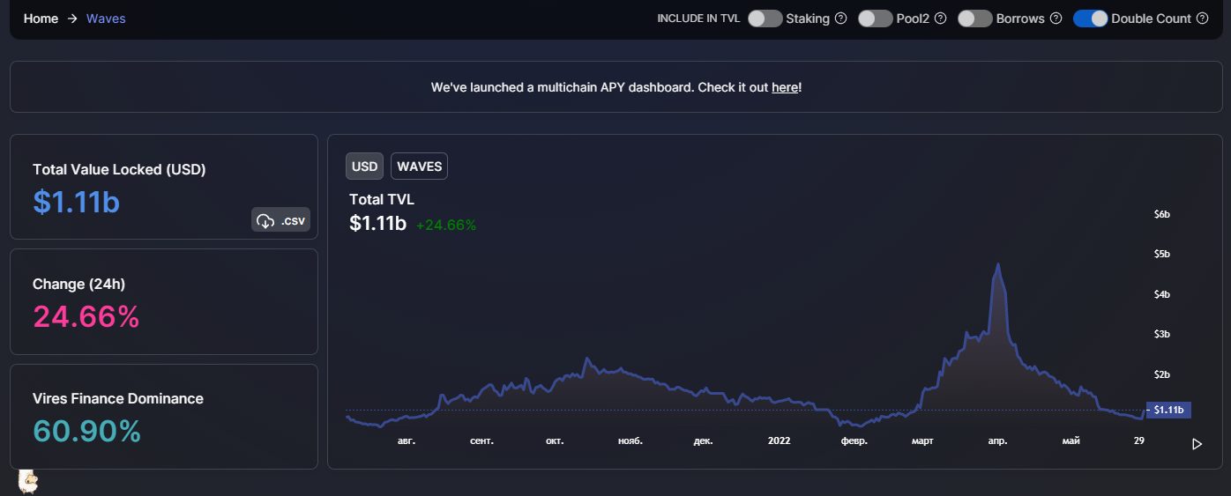
Task: Click the Double Count help icon
Action: click(1202, 19)
